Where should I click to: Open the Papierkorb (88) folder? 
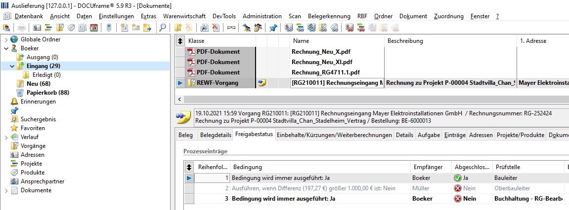click(x=47, y=93)
